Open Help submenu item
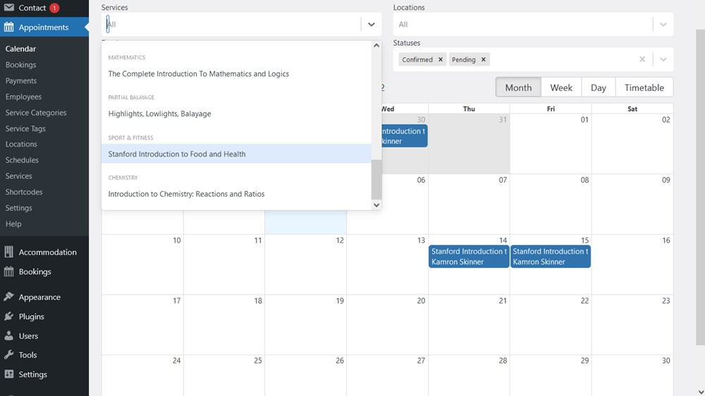Viewport: 705px width, 396px height. point(13,224)
